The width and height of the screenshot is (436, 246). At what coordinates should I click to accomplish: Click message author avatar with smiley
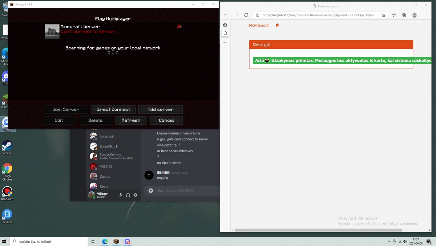tap(149, 175)
